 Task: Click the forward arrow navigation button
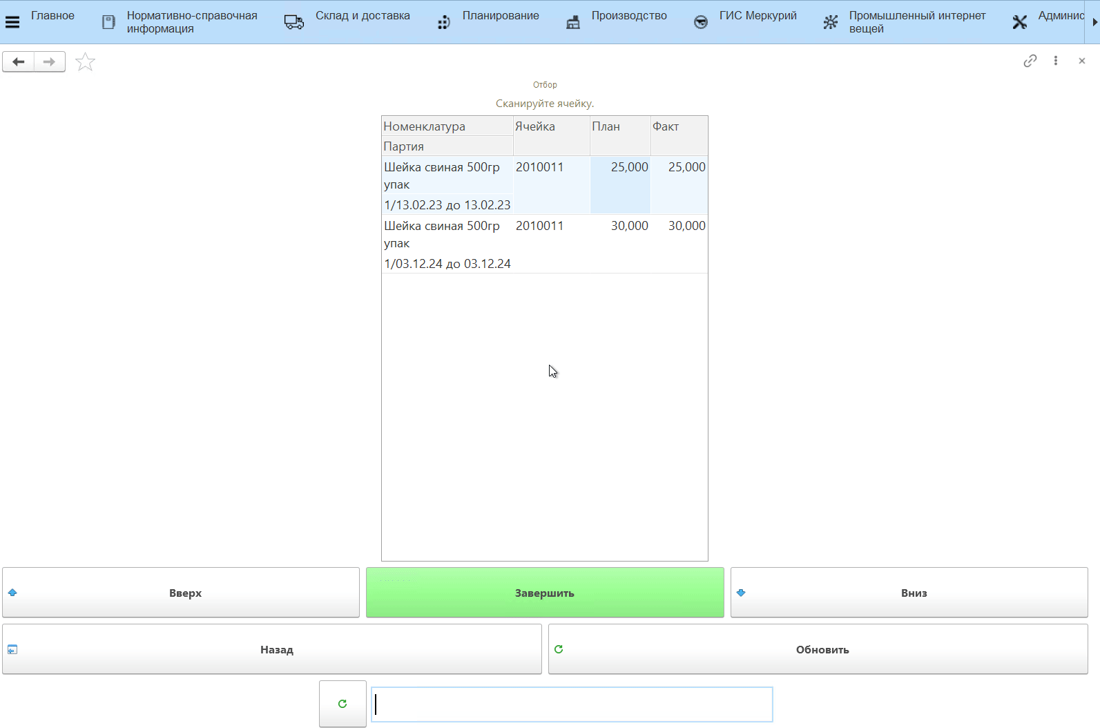tap(49, 62)
